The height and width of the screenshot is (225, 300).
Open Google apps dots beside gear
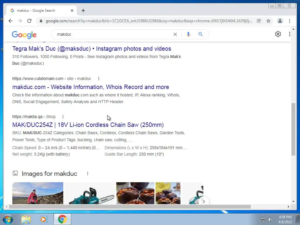click(290, 34)
